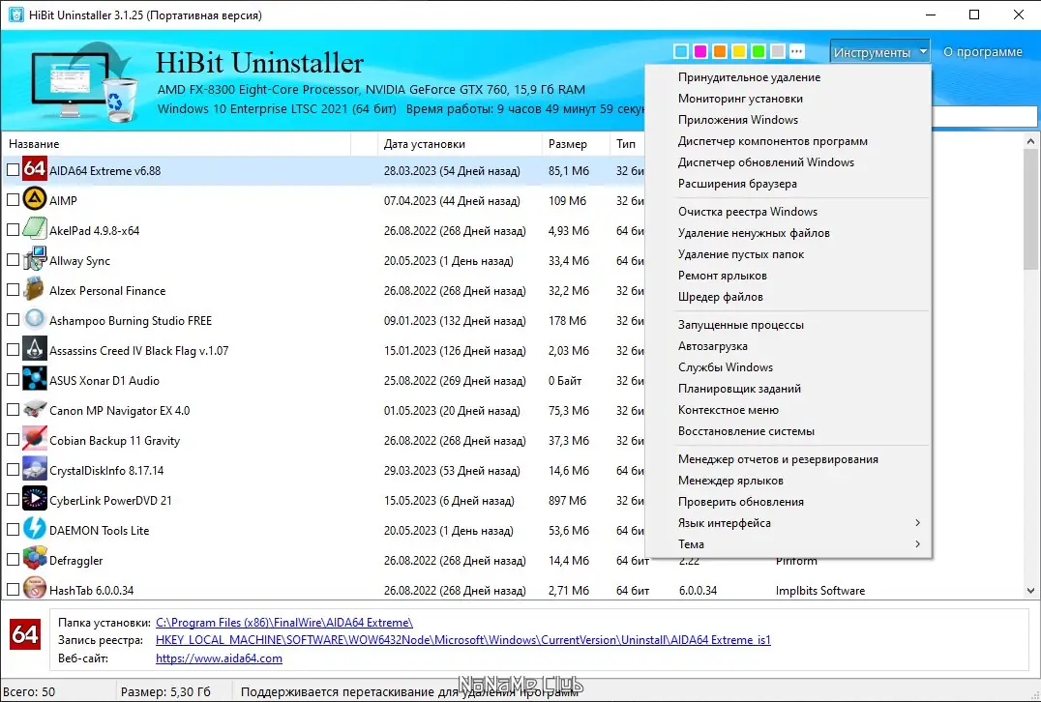Viewport: 1041px width, 702px height.
Task: Click the Cobian Backup 11 icon
Action: (x=35, y=439)
